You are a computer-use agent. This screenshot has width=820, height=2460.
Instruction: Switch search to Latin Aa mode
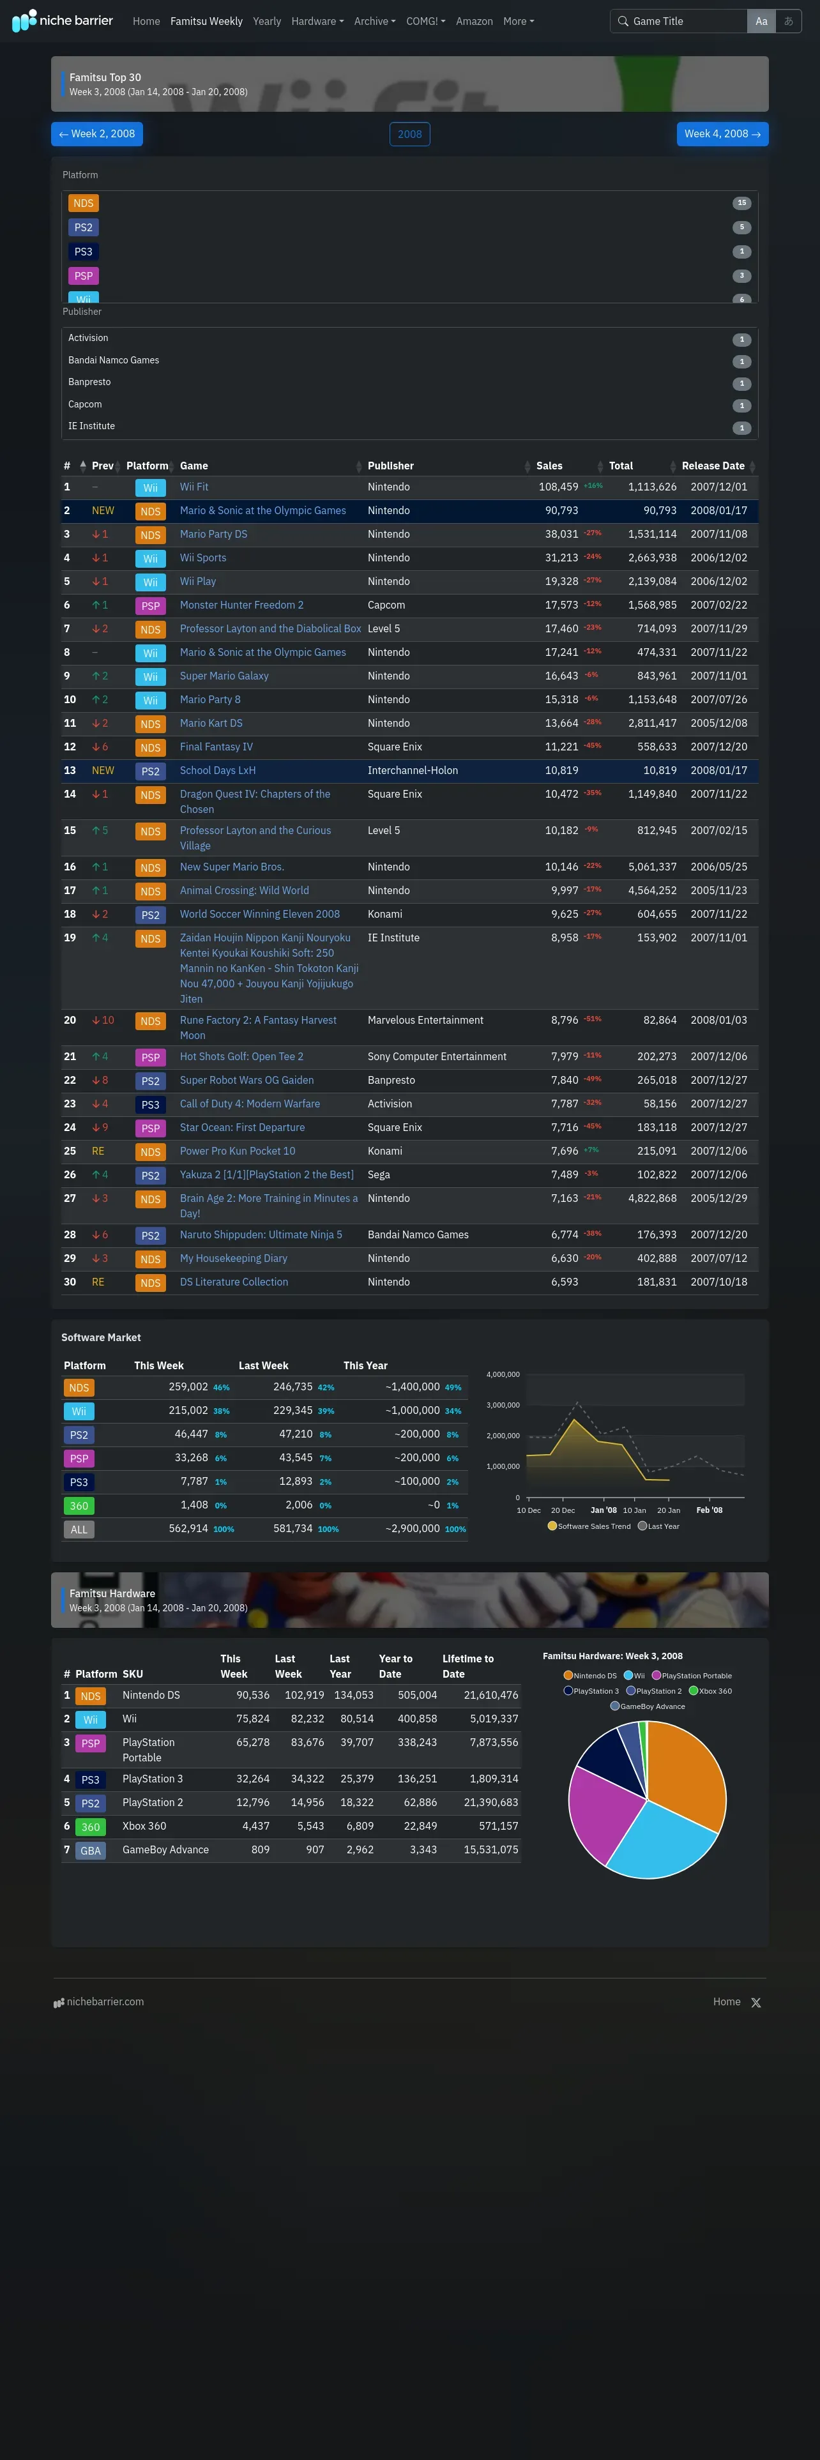(x=761, y=21)
